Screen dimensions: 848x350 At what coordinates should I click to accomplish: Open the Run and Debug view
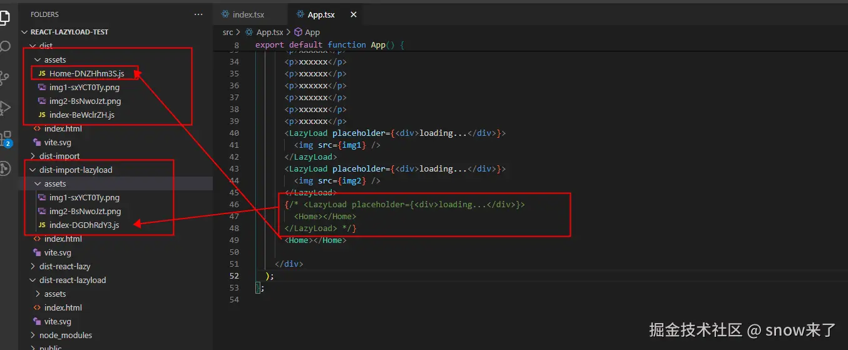(4, 107)
